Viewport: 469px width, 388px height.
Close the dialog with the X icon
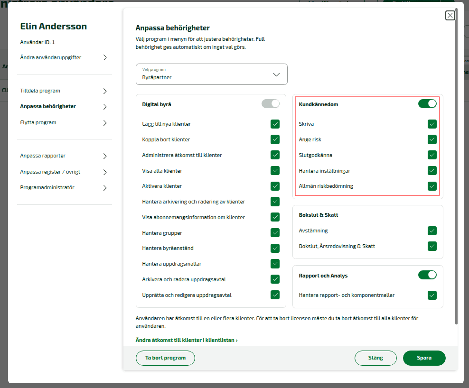[x=450, y=15]
